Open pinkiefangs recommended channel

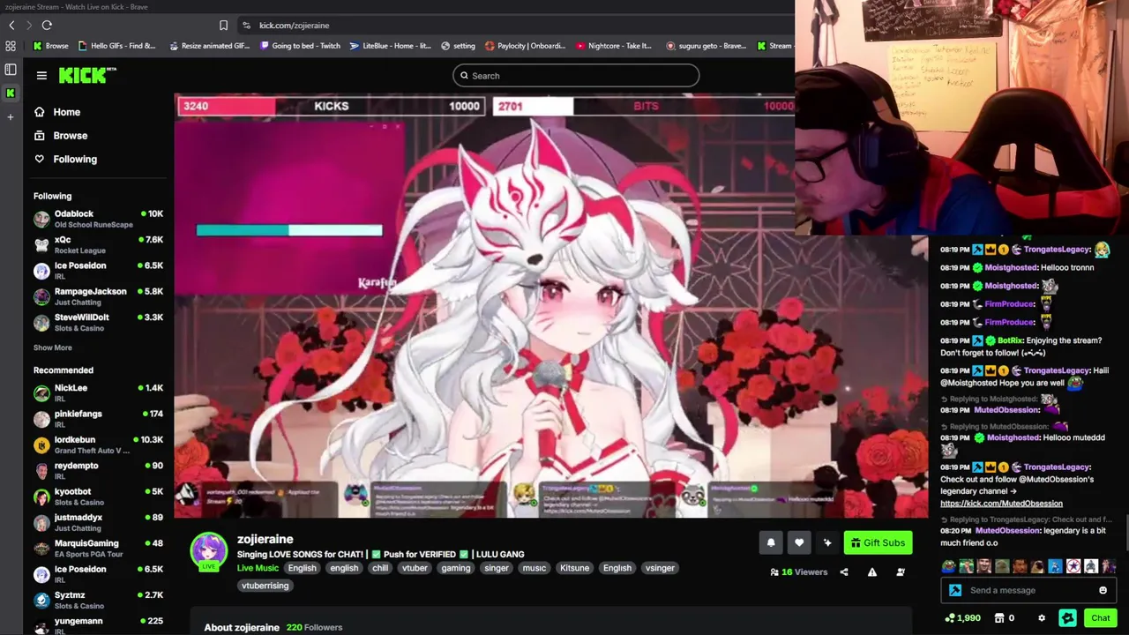pos(98,419)
